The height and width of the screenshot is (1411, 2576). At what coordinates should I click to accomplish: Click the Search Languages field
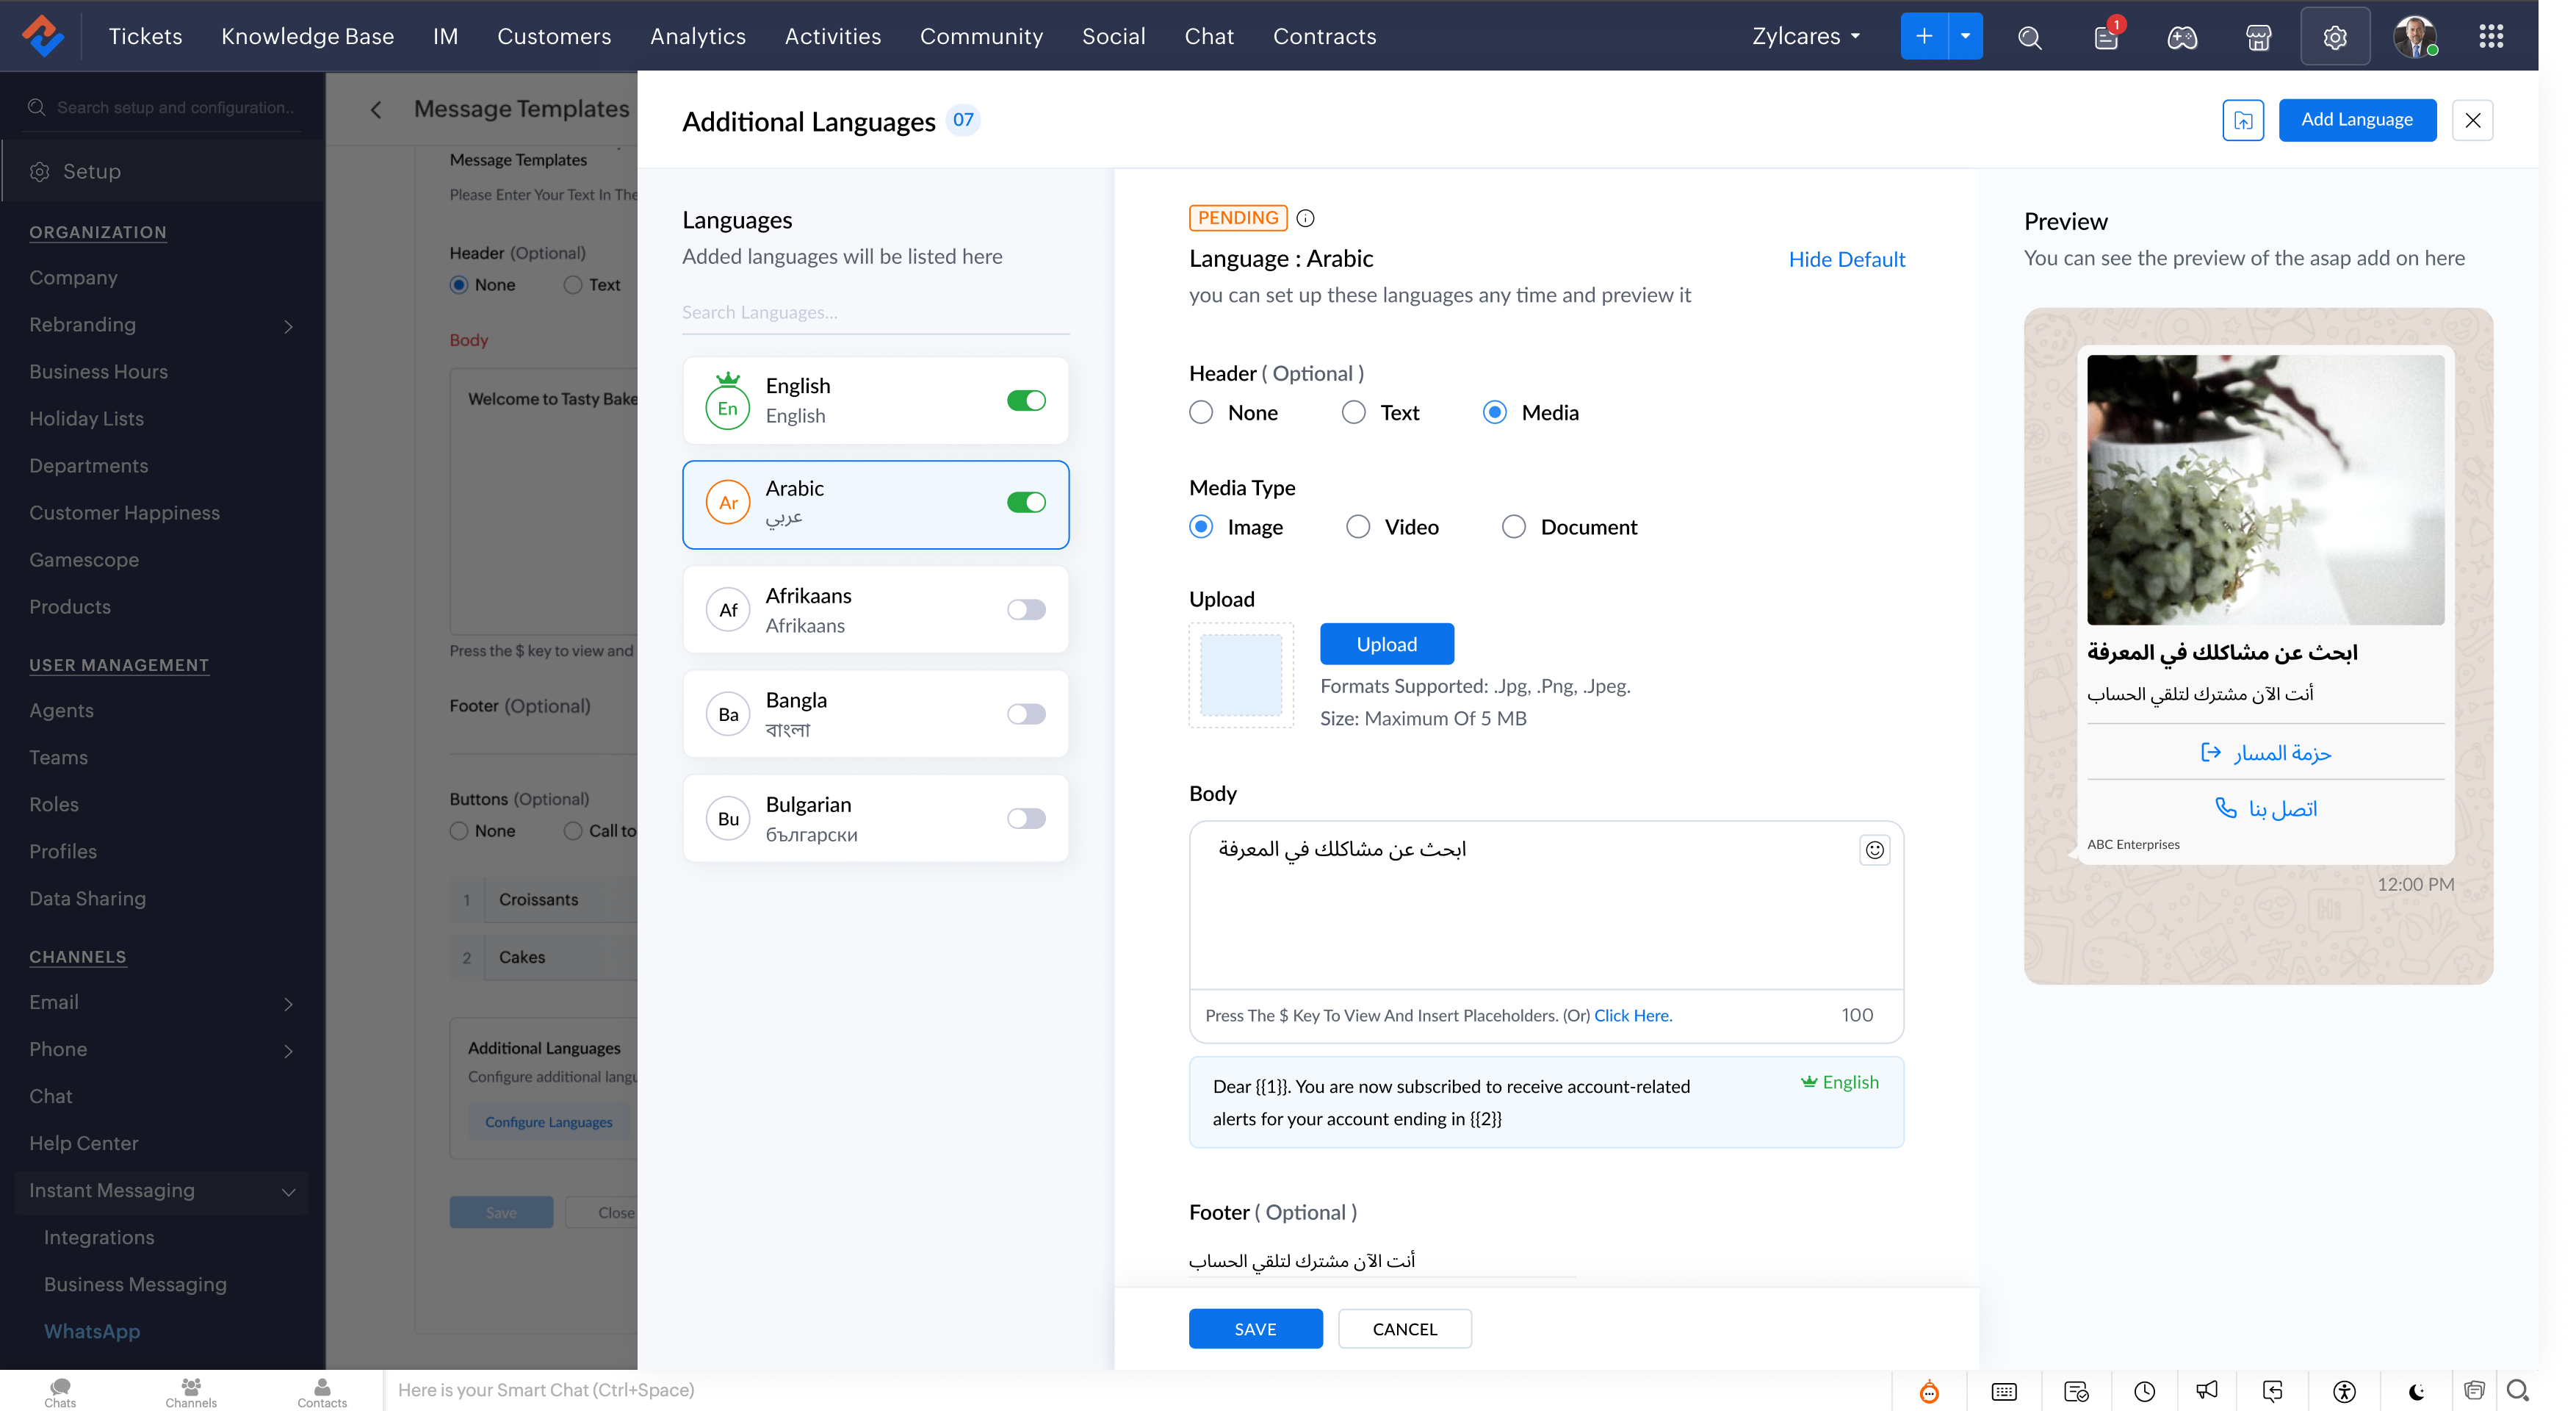(x=875, y=312)
